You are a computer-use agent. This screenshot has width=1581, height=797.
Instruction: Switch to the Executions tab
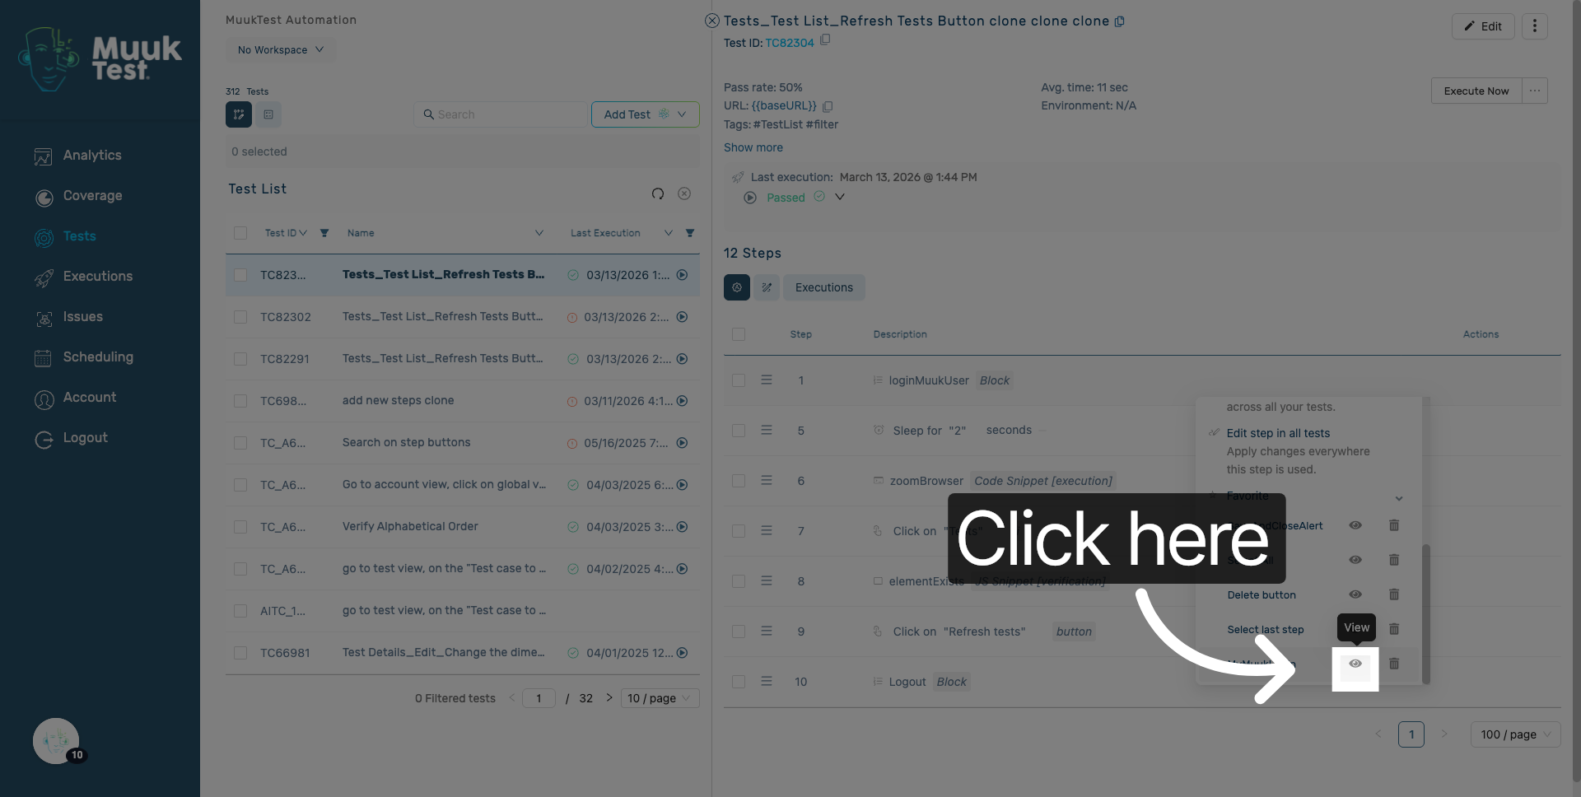(824, 287)
